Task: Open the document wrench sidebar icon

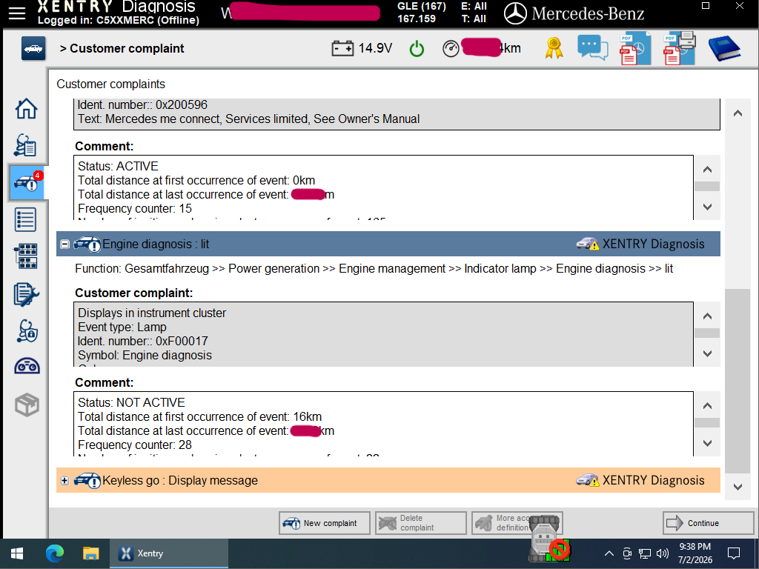Action: tap(26, 294)
